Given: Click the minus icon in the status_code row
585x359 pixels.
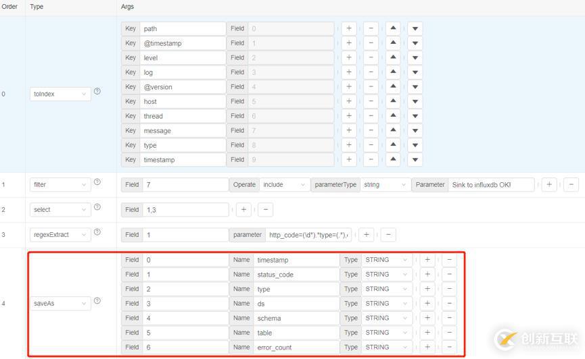Looking at the screenshot, I should [x=449, y=274].
